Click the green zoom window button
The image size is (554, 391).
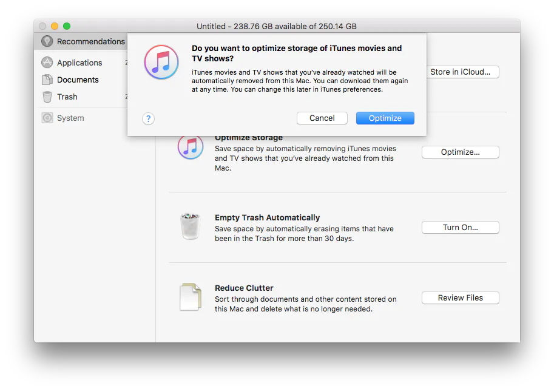coord(66,26)
